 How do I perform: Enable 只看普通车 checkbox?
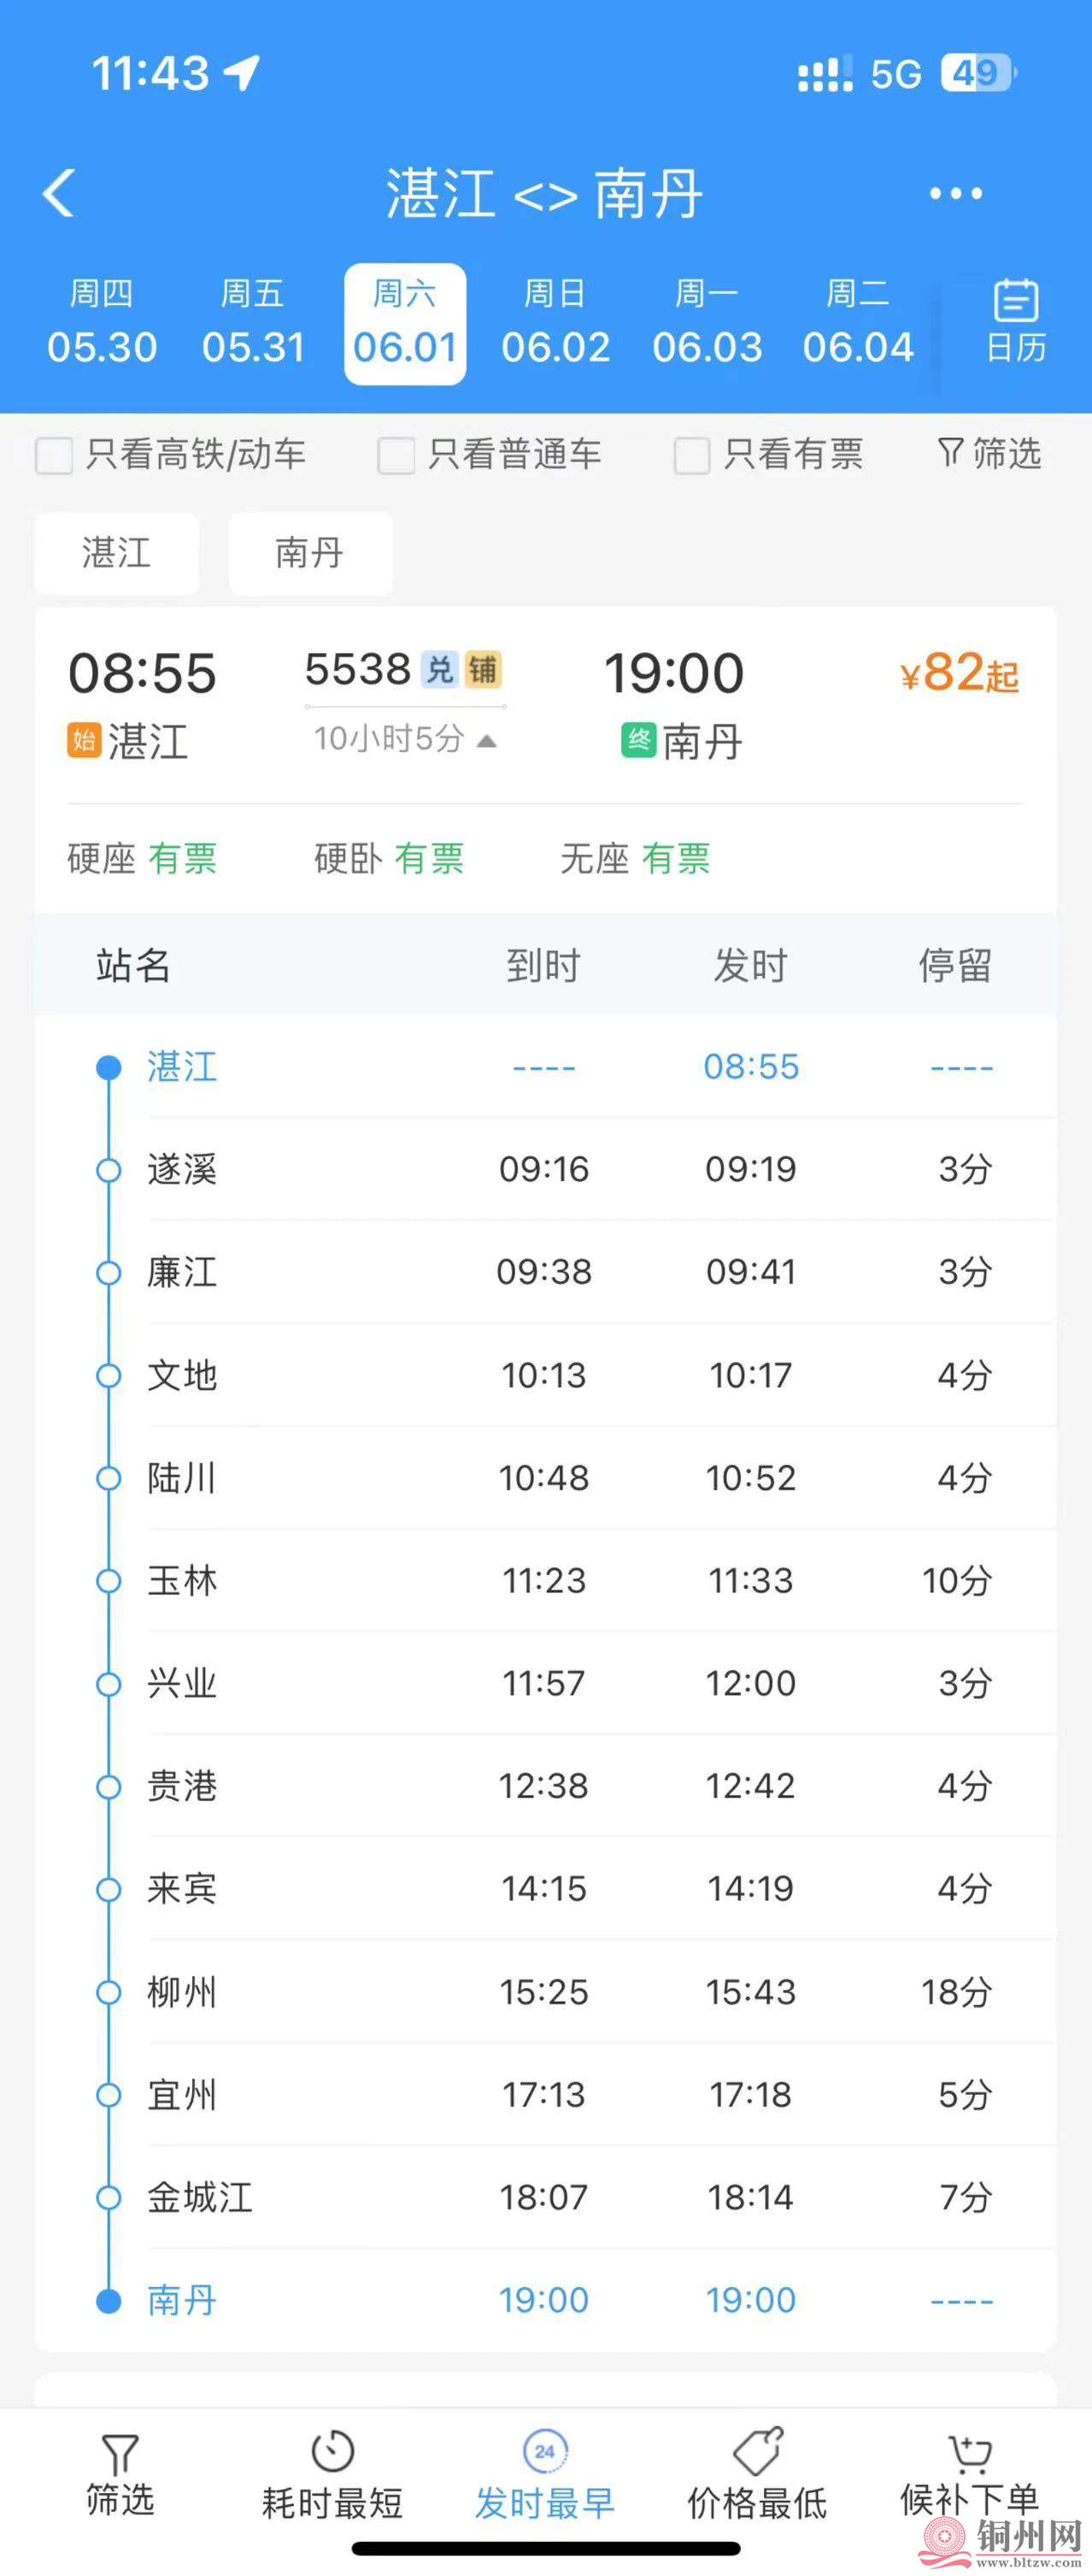click(x=396, y=455)
